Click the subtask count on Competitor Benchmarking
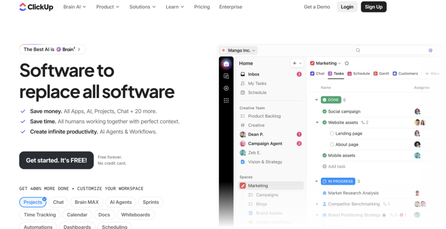446x229 pixels. [386, 204]
